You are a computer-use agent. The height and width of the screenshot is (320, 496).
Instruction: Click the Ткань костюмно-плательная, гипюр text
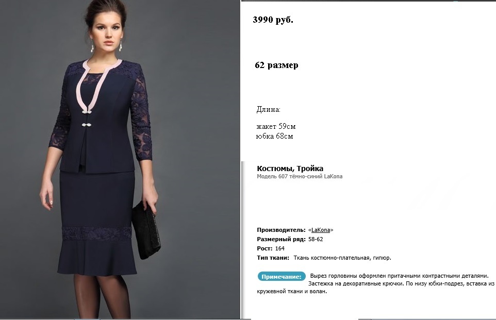342,258
